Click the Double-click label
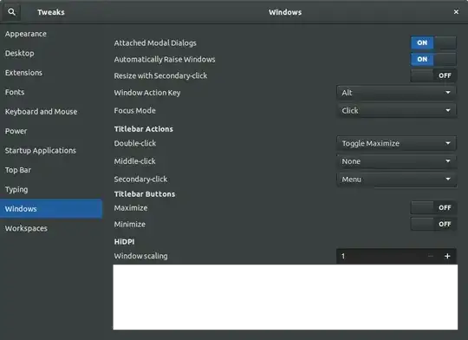The height and width of the screenshot is (340, 468). pyautogui.click(x=135, y=143)
